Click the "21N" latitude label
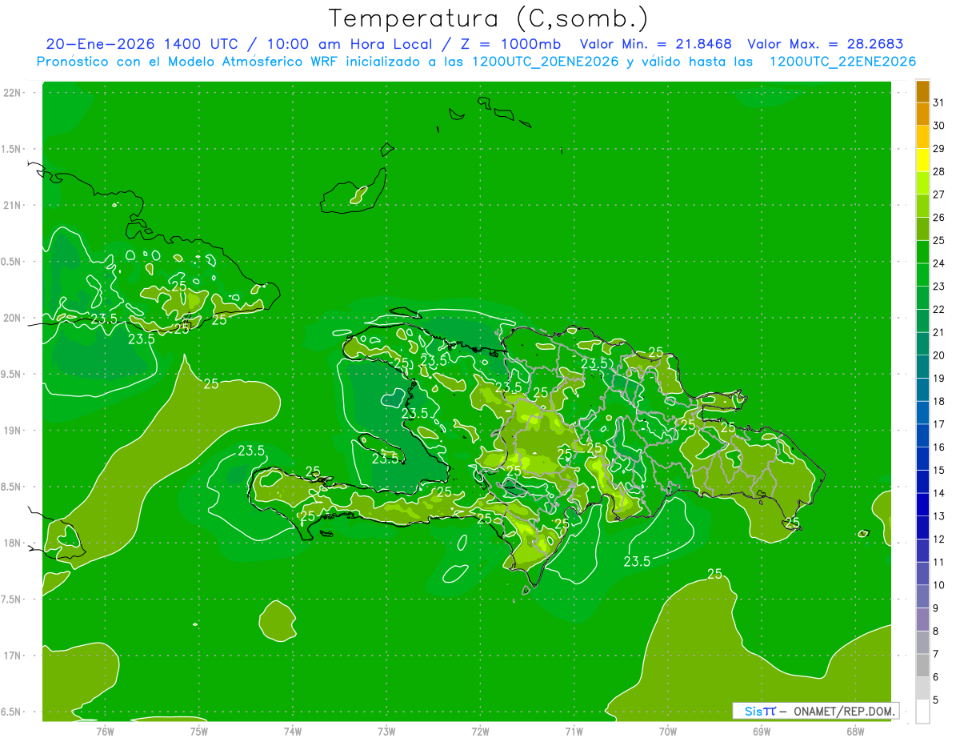The width and height of the screenshot is (960, 742). click(13, 206)
